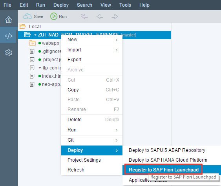
Task: Click the file icon beside neo-app
Action: 32,84
